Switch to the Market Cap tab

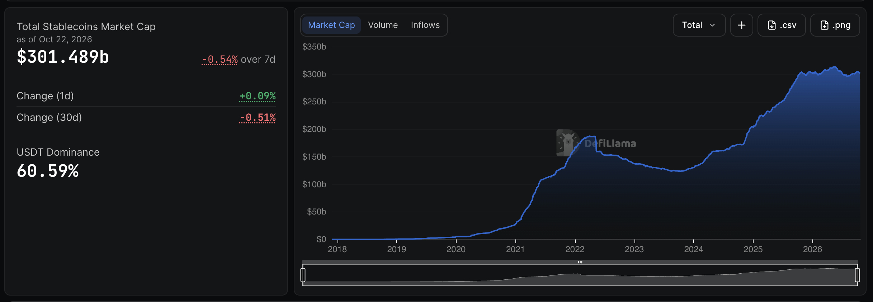click(331, 25)
